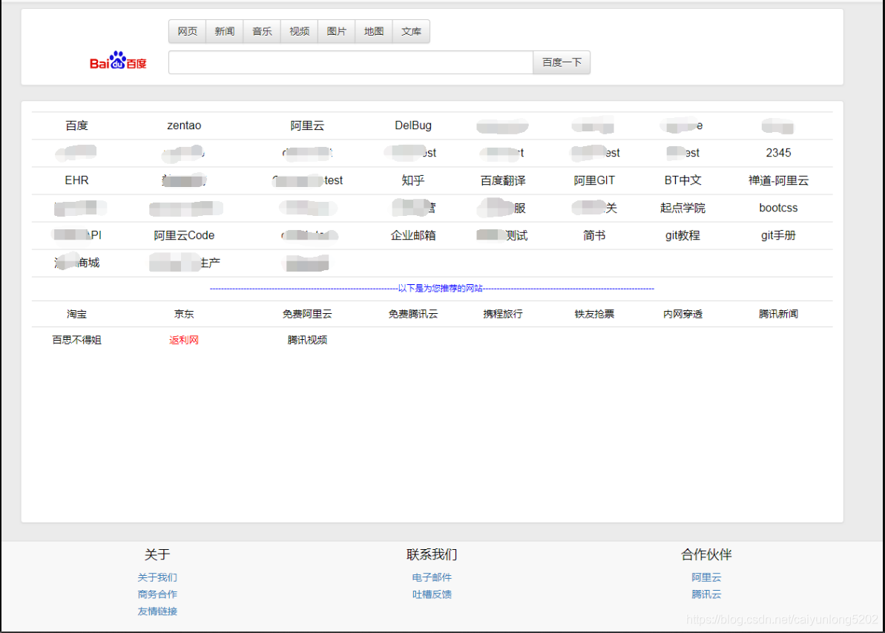Click the 联系我们 footer heading

432,554
